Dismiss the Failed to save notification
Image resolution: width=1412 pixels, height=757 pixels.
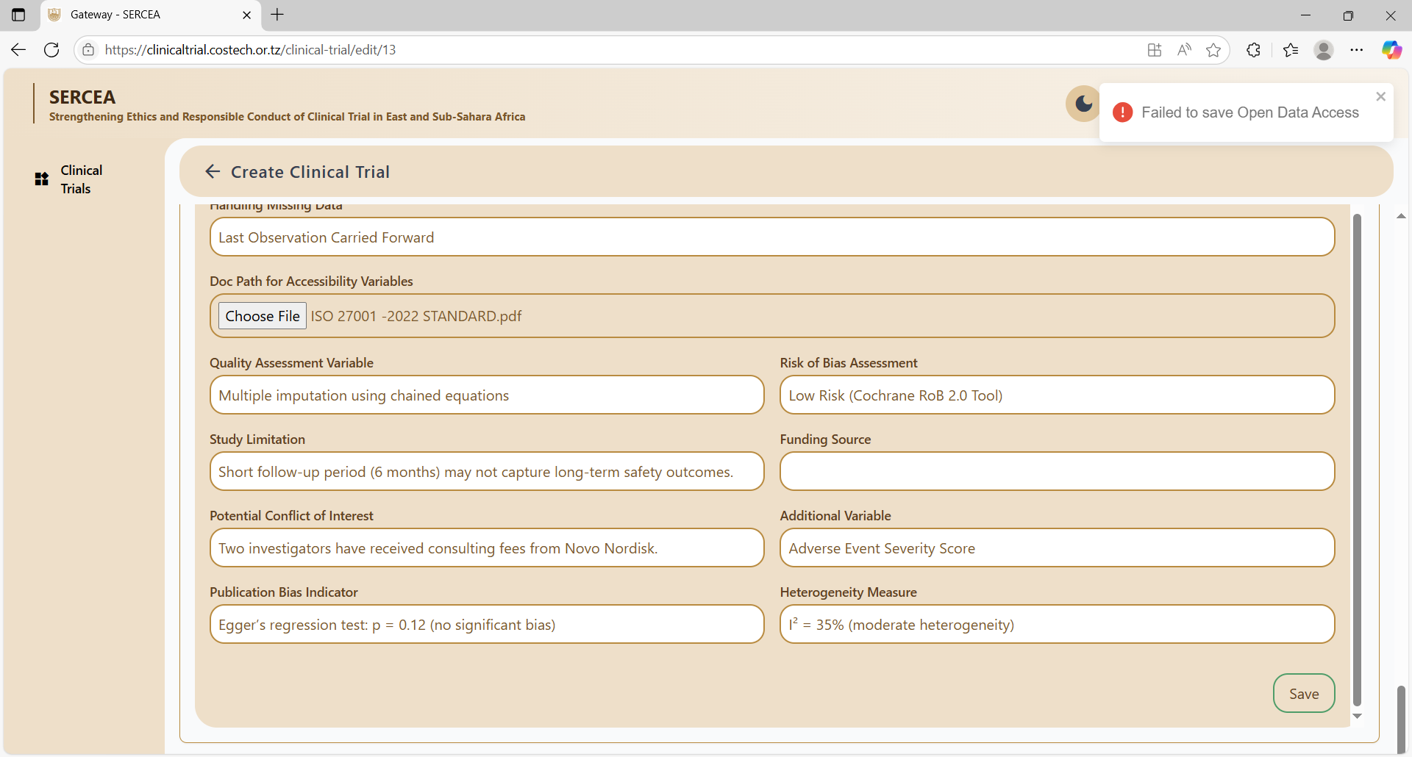pos(1380,96)
